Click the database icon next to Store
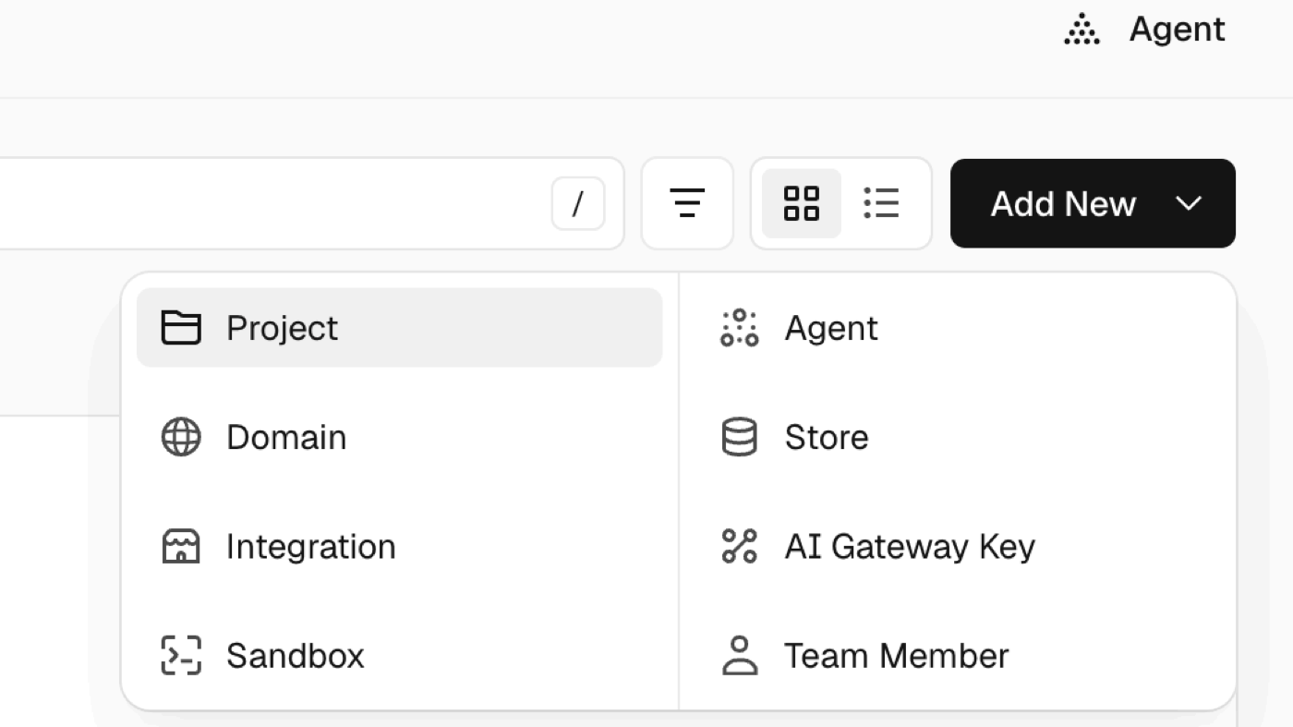This screenshot has width=1293, height=727. click(x=739, y=437)
